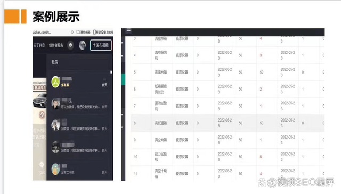341x194 pixels.
Task: Click red value 8 in 拉力试验机 row
Action: pos(261,157)
